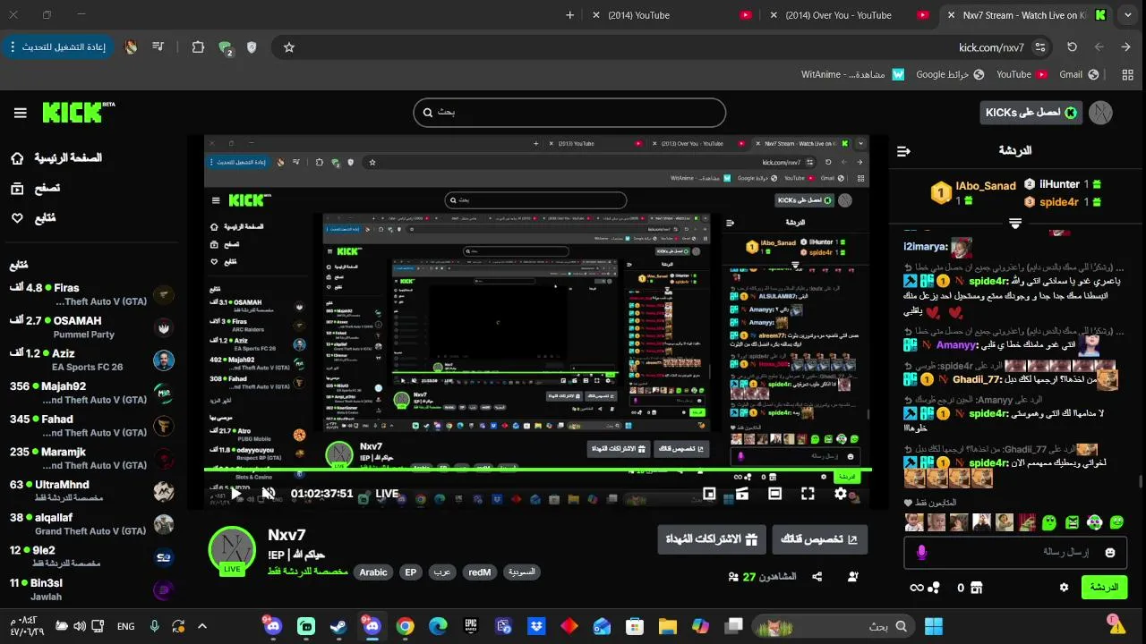Click the Nxv7 channel name
The width and height of the screenshot is (1146, 644).
(x=286, y=535)
